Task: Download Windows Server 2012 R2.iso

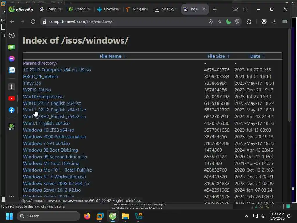Action: (52, 190)
